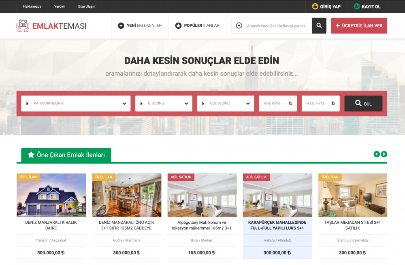
Task: Click the blue house thumbnail of Kiralık Daire
Action: [51, 195]
